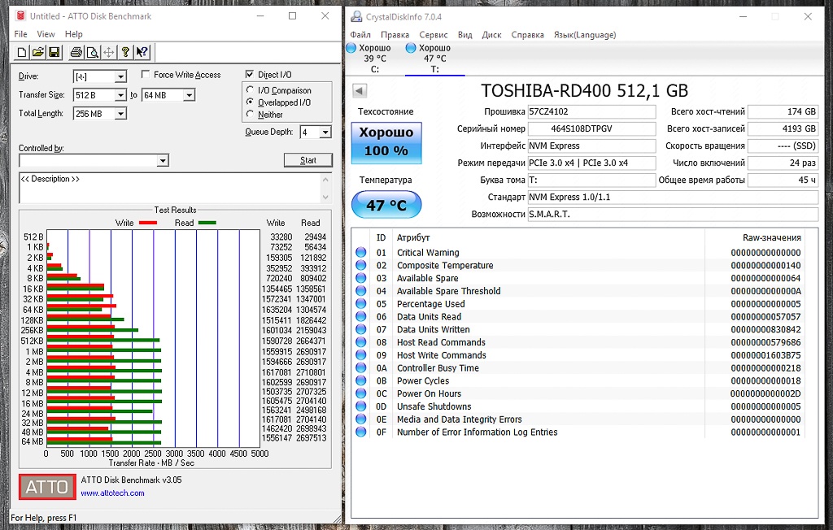
Task: Click the ATTO red logo image
Action: coord(47,487)
